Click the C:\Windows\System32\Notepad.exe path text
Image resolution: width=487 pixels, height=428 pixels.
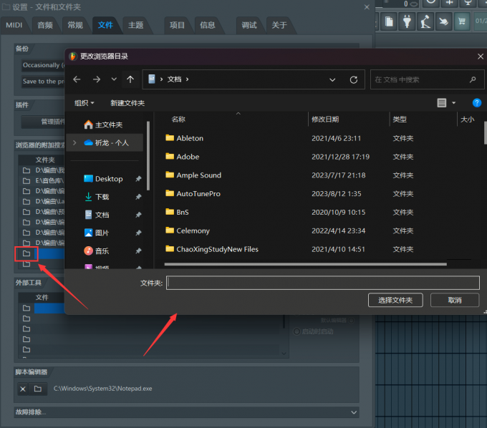click(x=103, y=389)
